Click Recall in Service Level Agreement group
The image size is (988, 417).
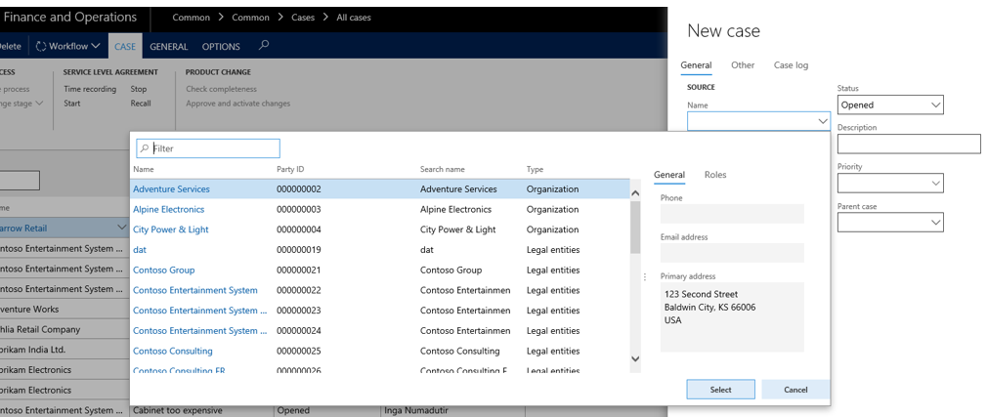(x=141, y=104)
